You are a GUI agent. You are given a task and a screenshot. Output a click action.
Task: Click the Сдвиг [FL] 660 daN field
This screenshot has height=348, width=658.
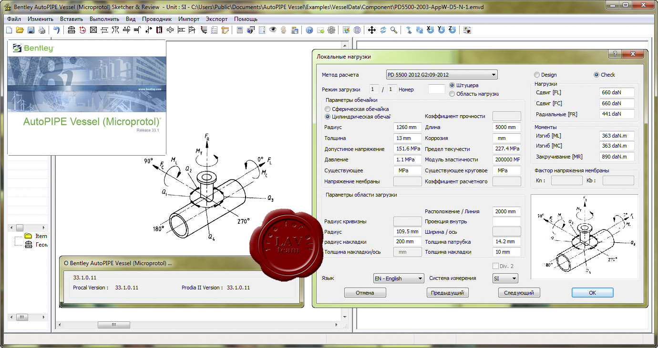point(617,92)
